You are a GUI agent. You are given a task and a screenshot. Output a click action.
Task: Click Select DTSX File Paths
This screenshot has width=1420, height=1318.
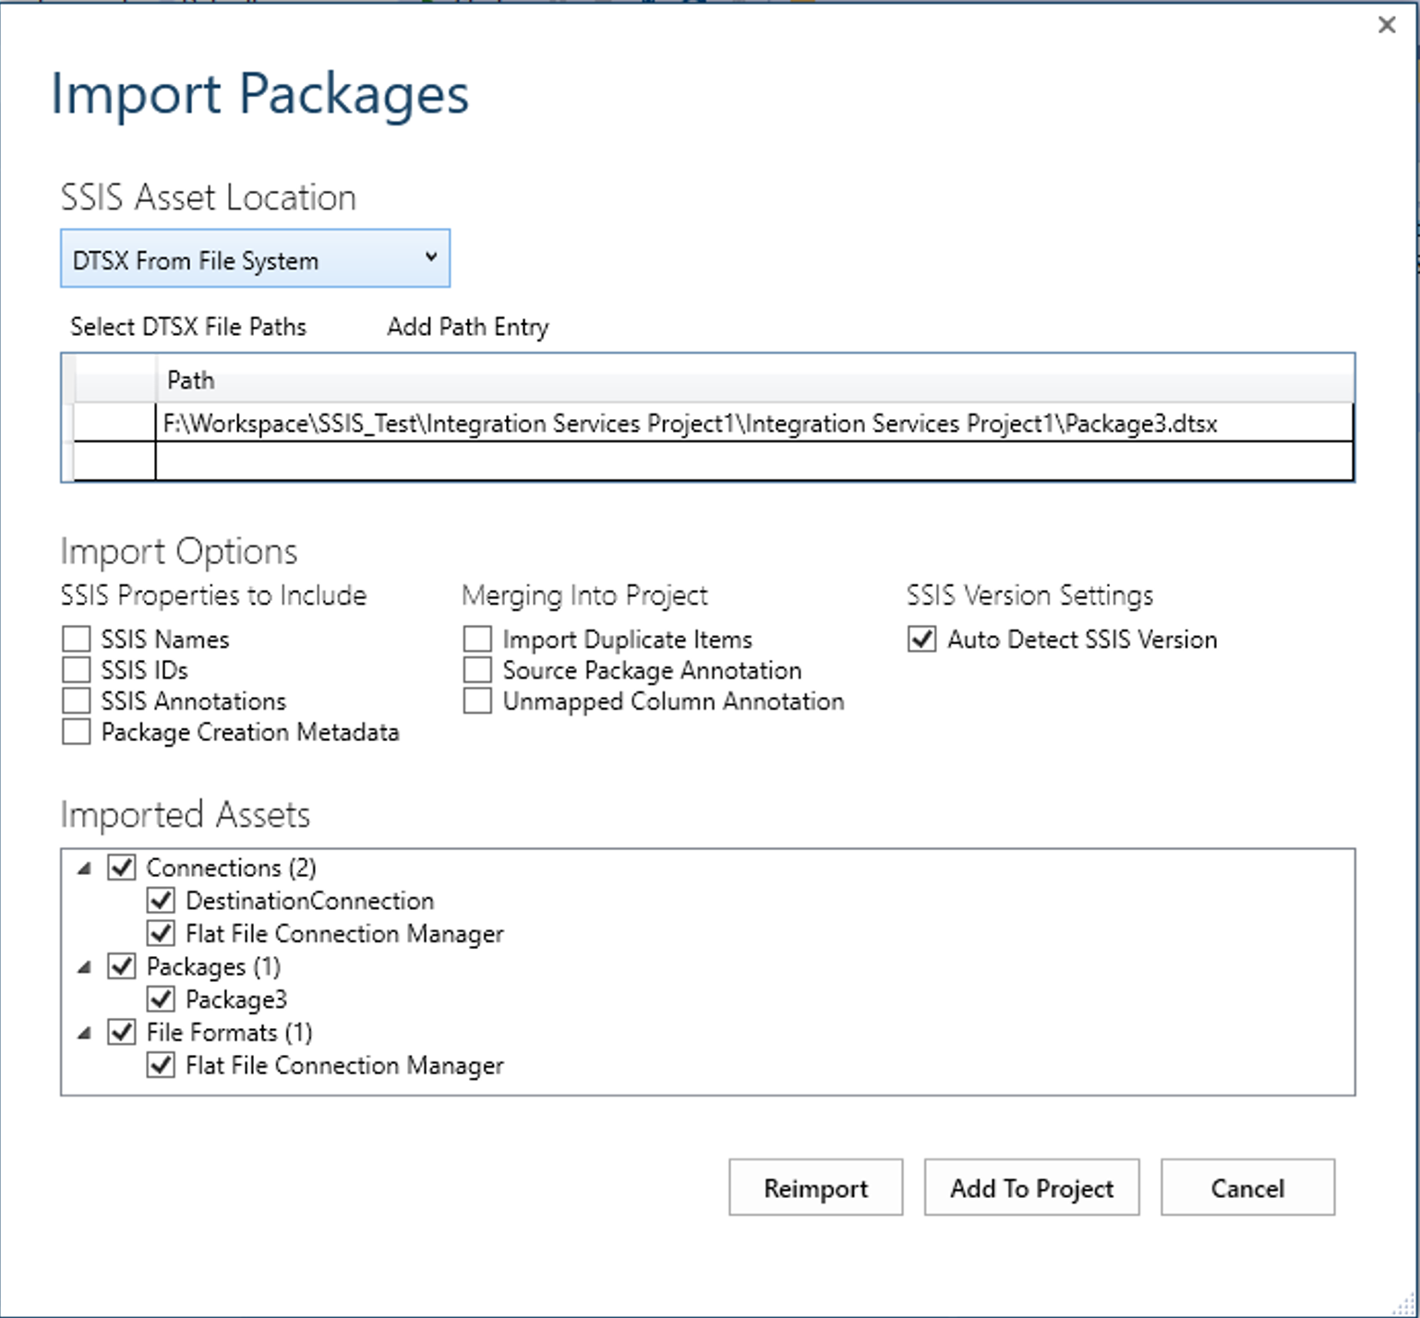tap(188, 327)
